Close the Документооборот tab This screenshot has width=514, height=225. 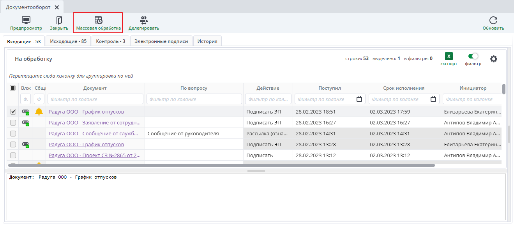click(x=57, y=7)
